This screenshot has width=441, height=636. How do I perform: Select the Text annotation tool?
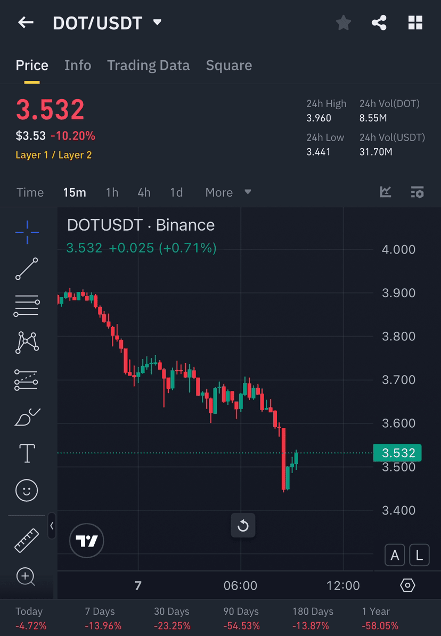pos(27,453)
